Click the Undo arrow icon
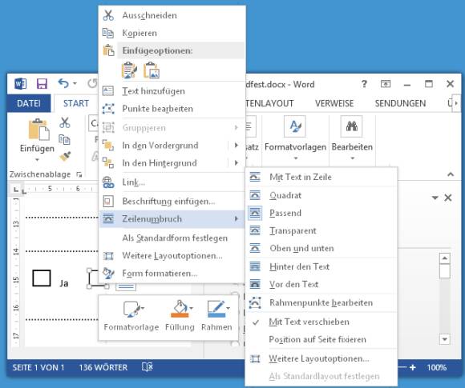Viewport: 465px width, 388px height. click(63, 84)
